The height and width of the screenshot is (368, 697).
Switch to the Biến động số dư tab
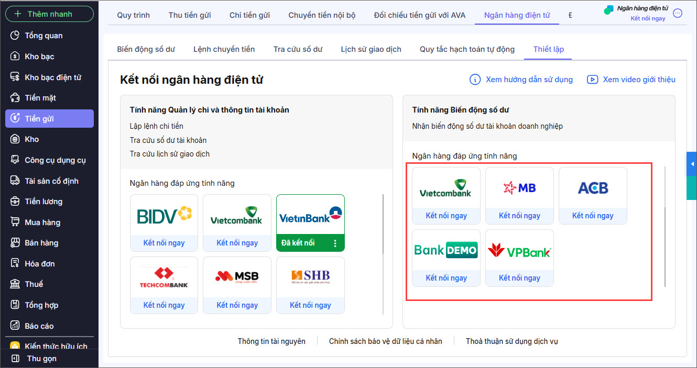point(146,49)
